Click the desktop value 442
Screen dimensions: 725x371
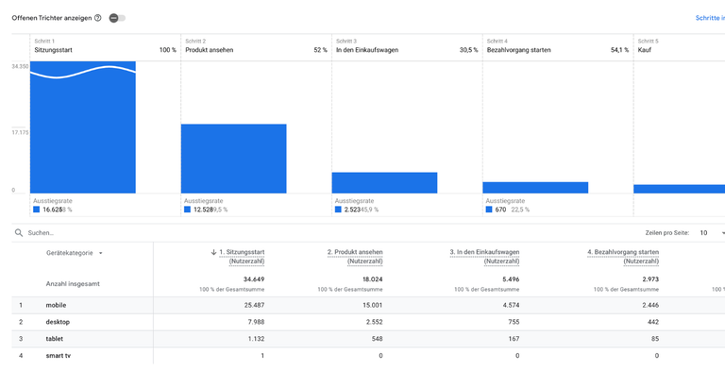[653, 322]
